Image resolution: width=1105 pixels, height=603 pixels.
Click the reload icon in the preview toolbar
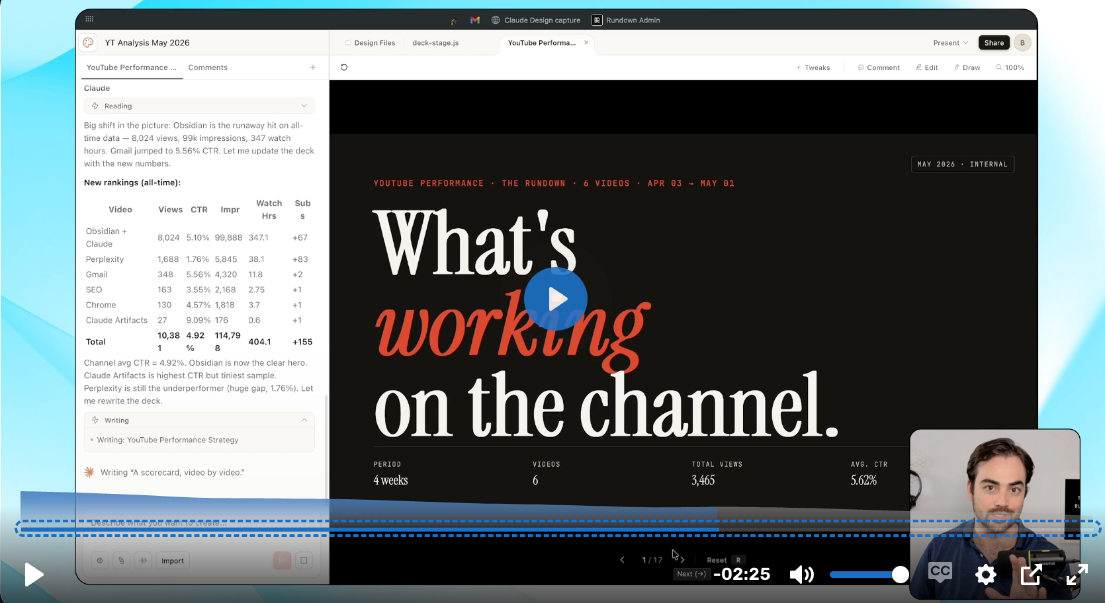(344, 67)
